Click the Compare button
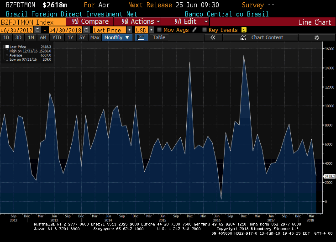The width and height of the screenshot is (336, 242). pyautogui.click(x=90, y=21)
